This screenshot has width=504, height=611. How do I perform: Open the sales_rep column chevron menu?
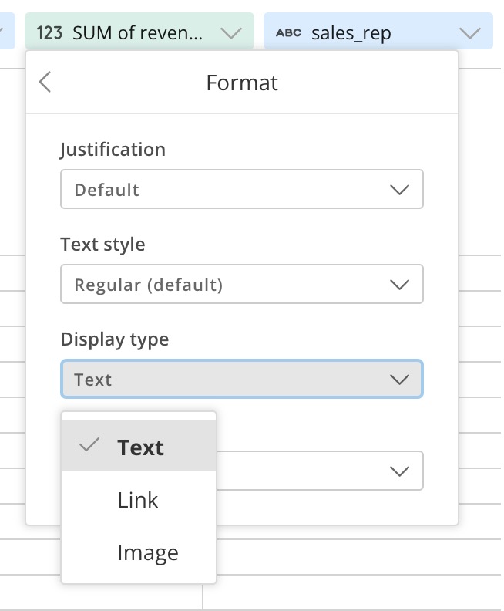pyautogui.click(x=470, y=33)
